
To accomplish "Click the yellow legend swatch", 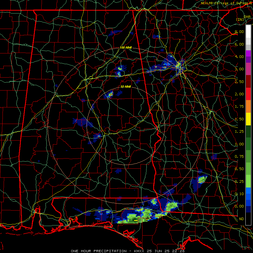I will 248,119.
